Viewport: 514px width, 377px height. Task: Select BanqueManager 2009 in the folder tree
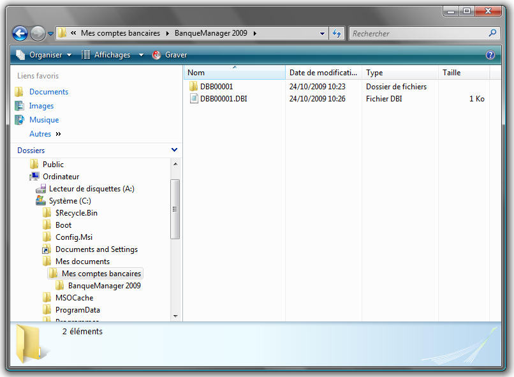point(104,286)
